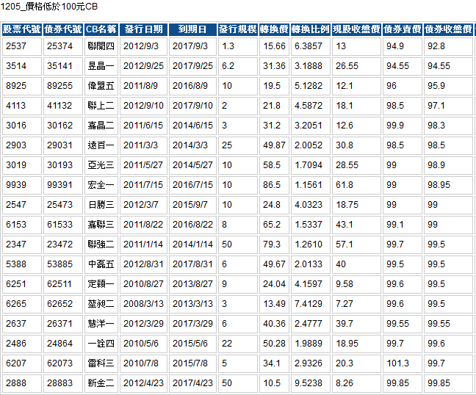
Task: Select CB name 聯上二
Action: [101, 106]
